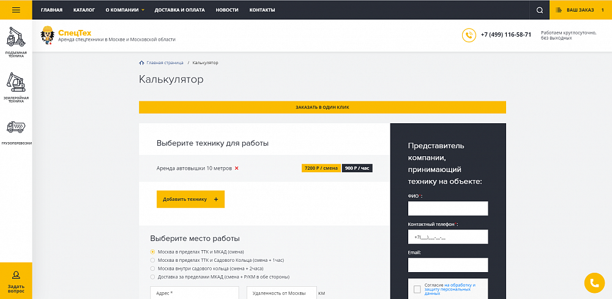Select the 7200 Р / смена price tag
The image size is (612, 299).
[321, 168]
